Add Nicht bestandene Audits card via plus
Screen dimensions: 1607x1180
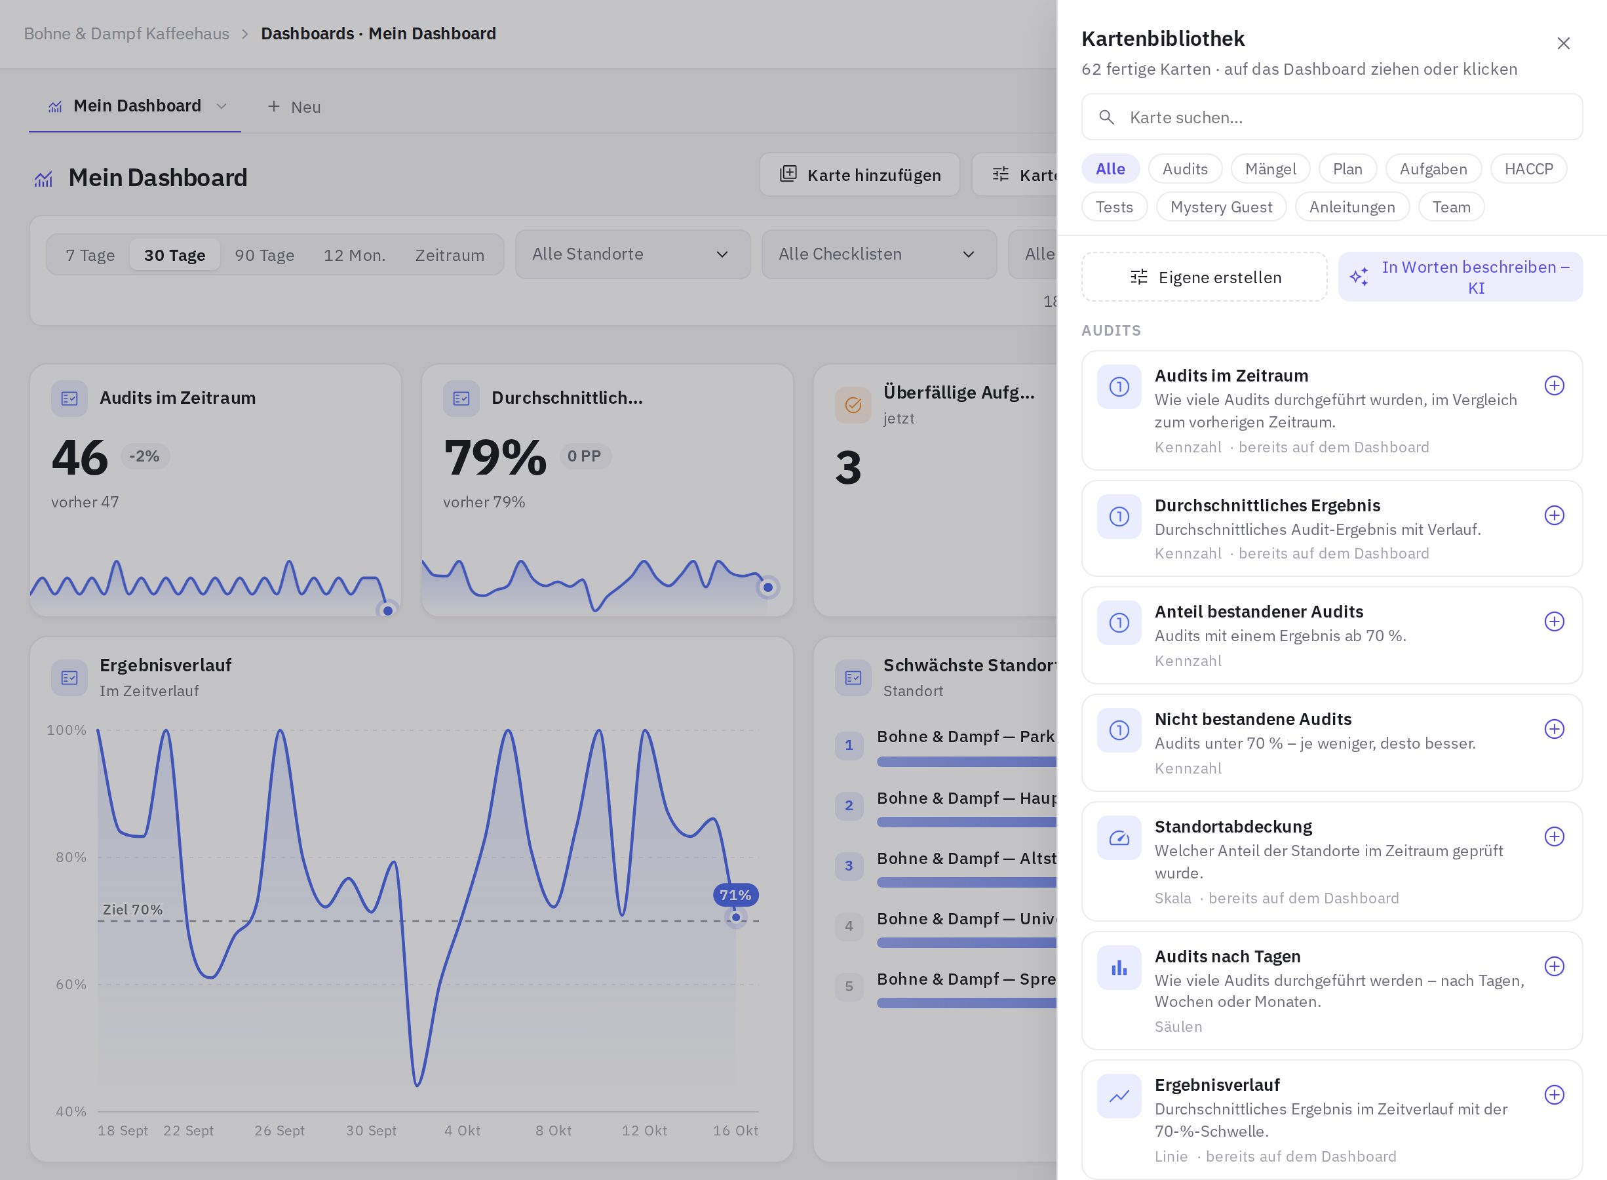click(1554, 729)
